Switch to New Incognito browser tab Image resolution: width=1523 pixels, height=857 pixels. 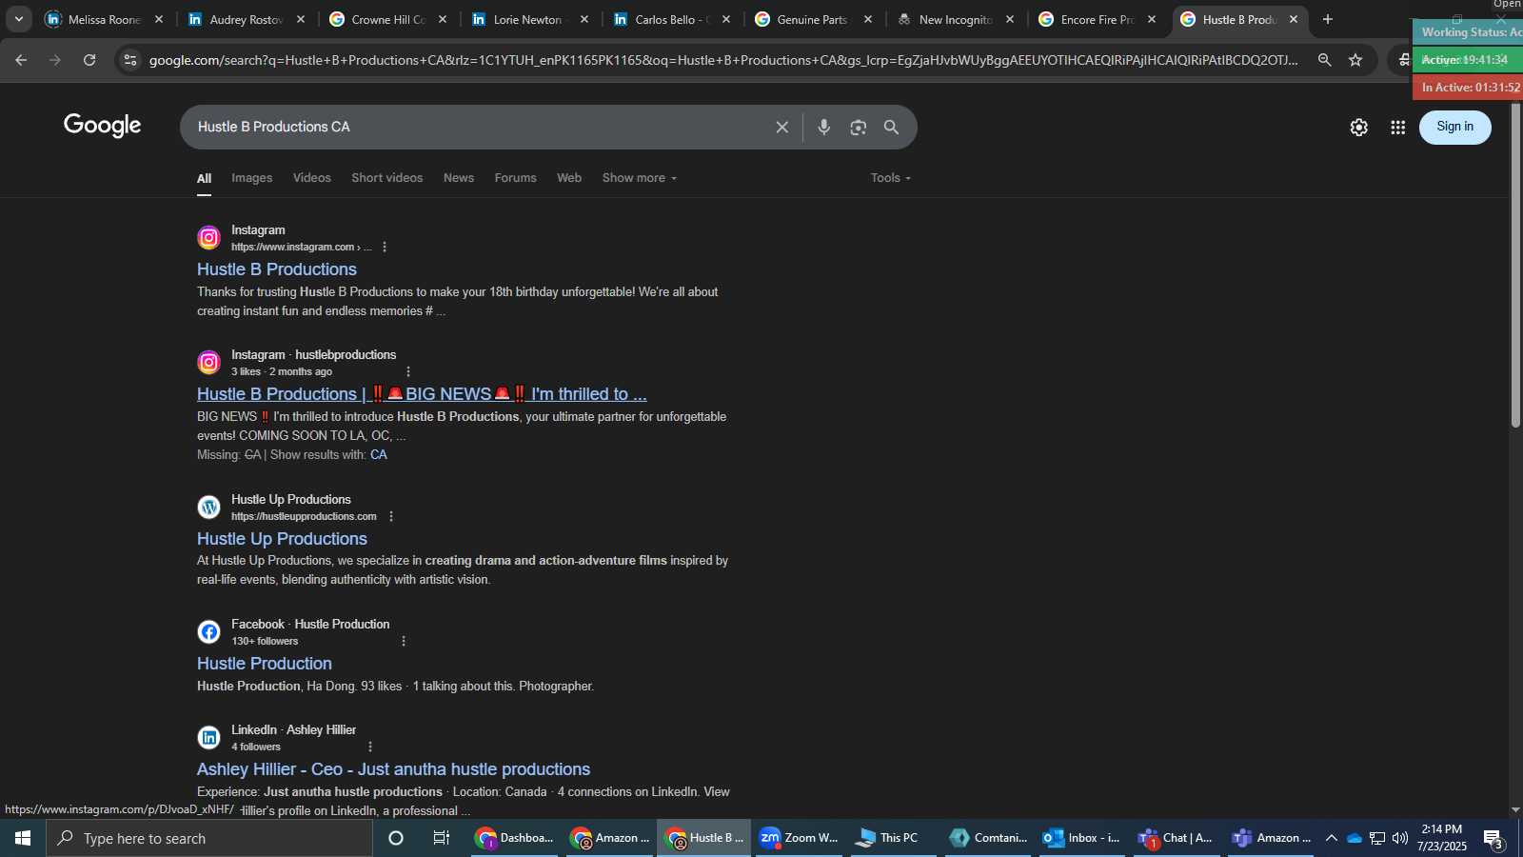point(956,19)
